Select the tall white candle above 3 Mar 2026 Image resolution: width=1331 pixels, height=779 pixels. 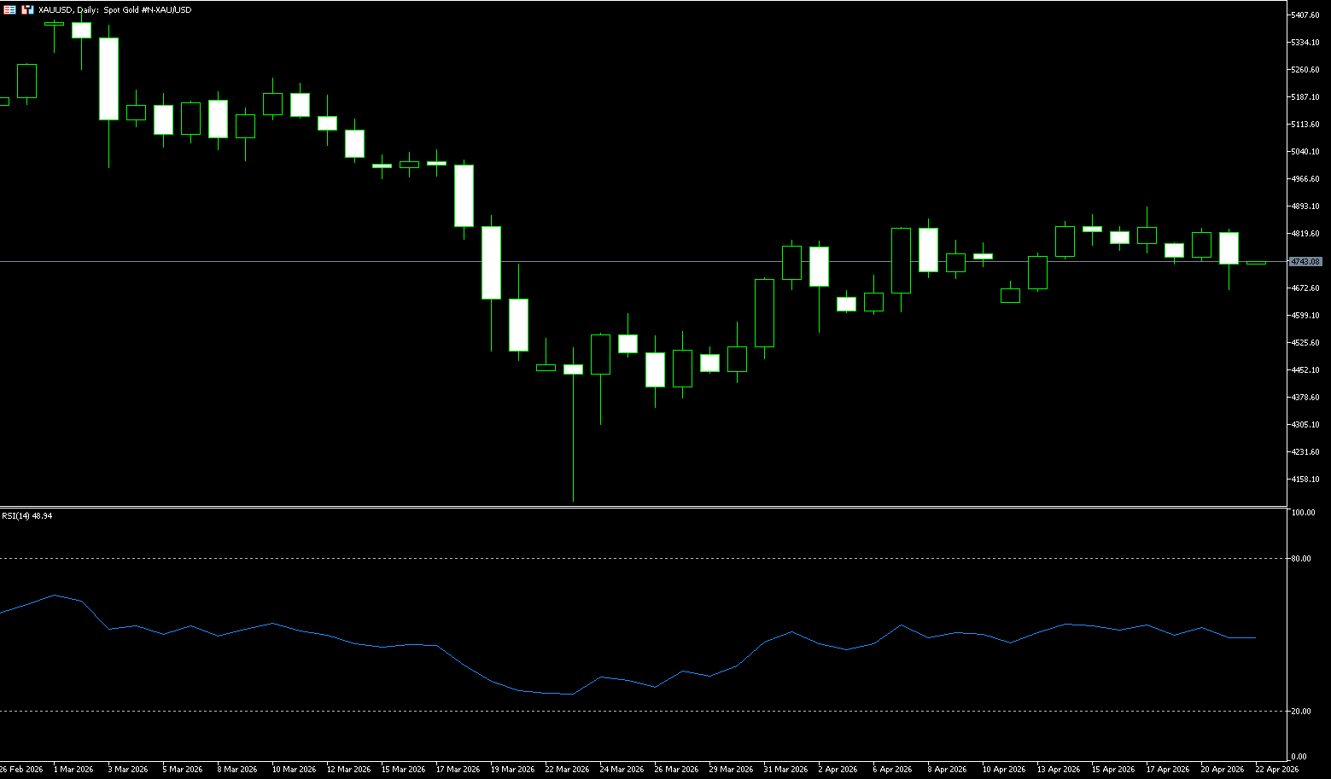point(108,78)
